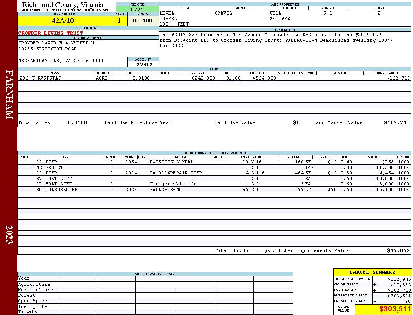Select zoning value R-1
This screenshot has height=315, width=413.
328,13
